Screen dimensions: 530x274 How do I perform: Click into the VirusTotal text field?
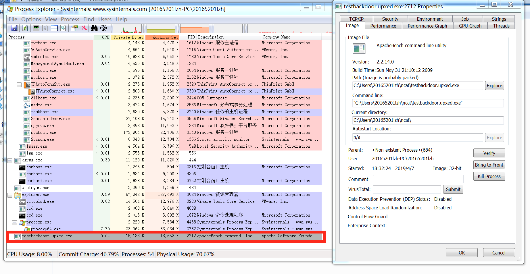[407, 189]
